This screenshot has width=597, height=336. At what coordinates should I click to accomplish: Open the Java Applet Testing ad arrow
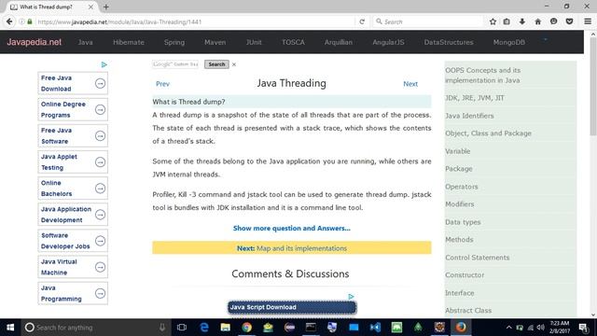tap(100, 162)
